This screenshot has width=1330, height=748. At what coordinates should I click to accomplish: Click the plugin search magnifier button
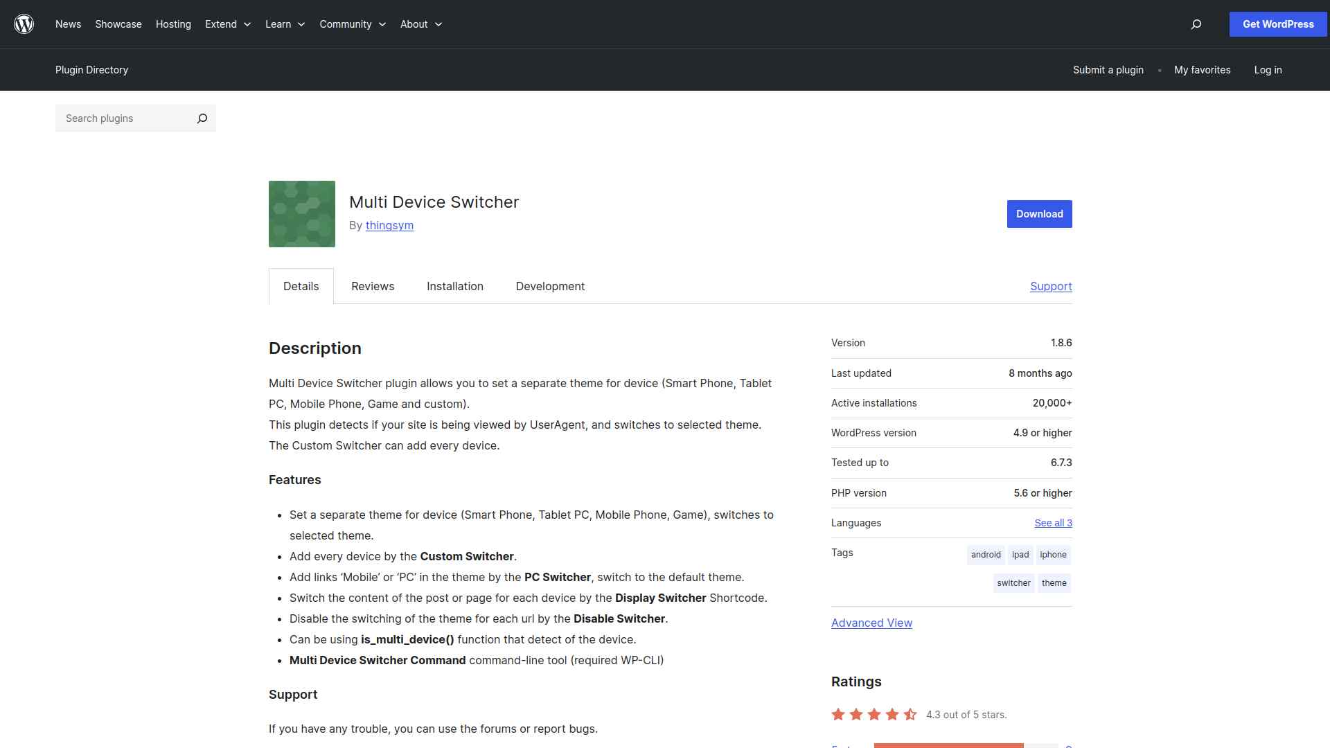click(x=202, y=118)
